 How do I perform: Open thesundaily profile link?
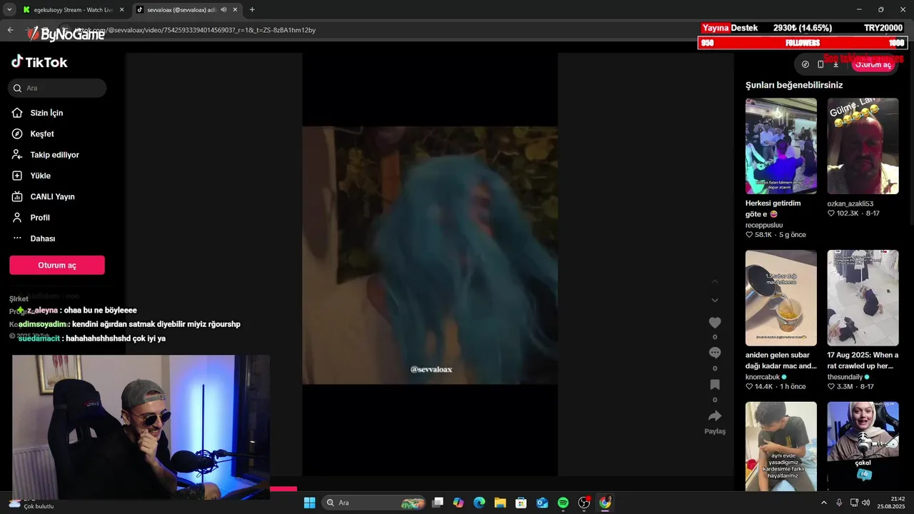(x=845, y=377)
